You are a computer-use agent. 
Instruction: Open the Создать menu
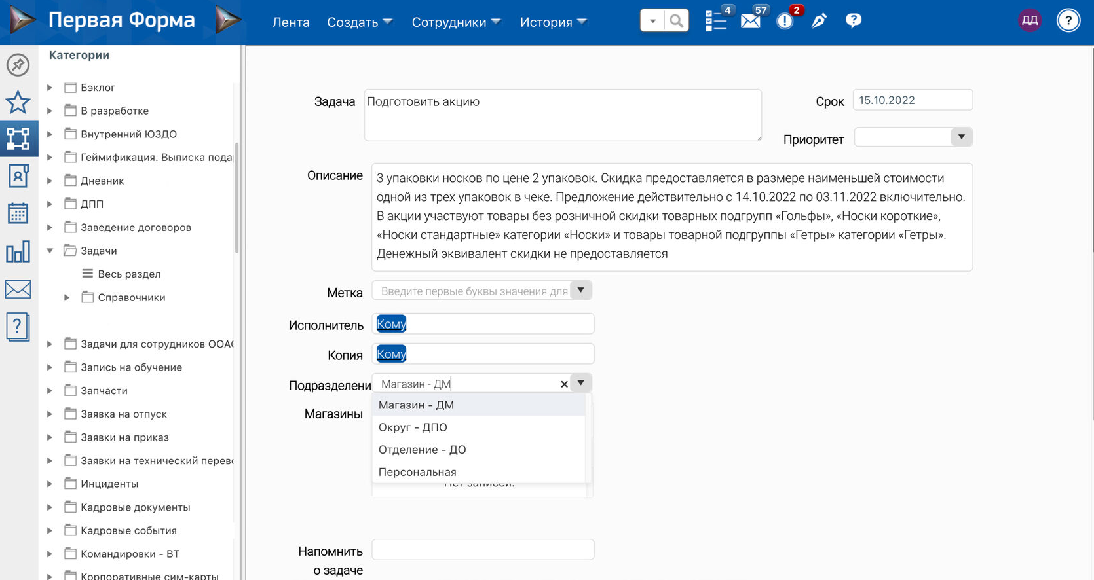coord(360,22)
